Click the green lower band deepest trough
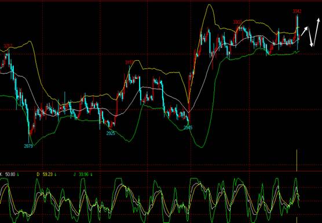The height and width of the screenshot is (223, 322). [201, 147]
